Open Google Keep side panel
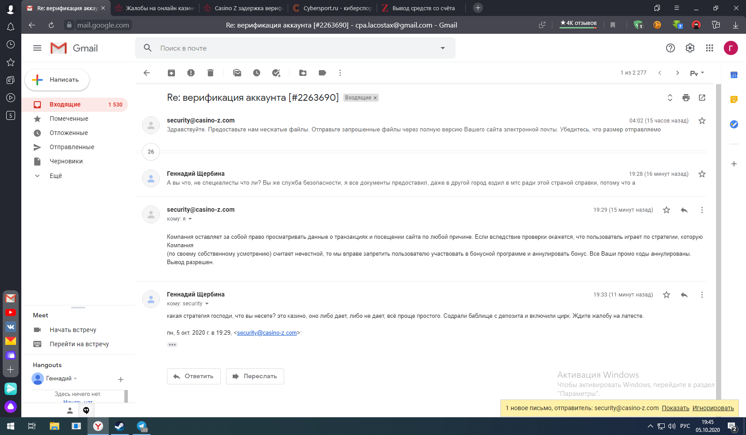 point(734,99)
